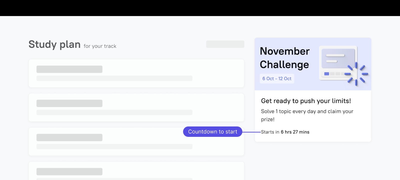Click the Countdown to start label

[212, 132]
